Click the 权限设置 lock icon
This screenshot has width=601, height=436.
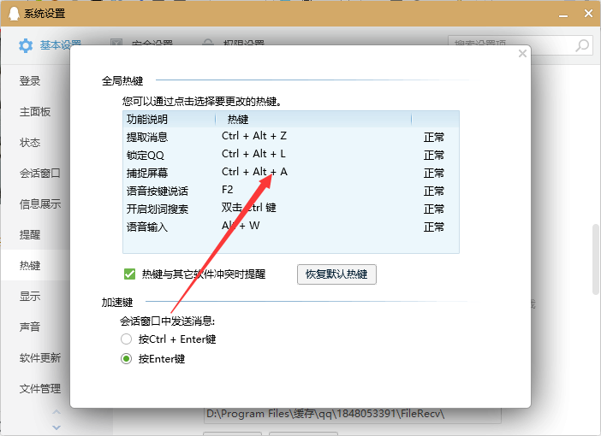click(x=207, y=44)
